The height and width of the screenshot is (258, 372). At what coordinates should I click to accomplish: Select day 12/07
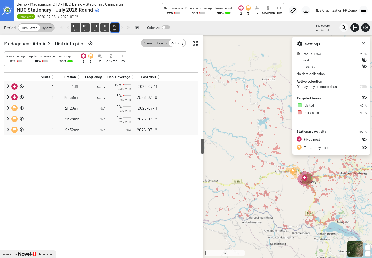coord(115,28)
